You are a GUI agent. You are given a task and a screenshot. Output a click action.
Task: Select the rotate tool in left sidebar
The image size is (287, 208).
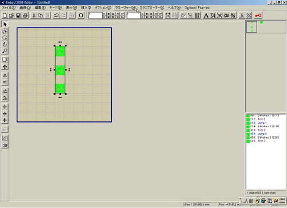[5, 44]
